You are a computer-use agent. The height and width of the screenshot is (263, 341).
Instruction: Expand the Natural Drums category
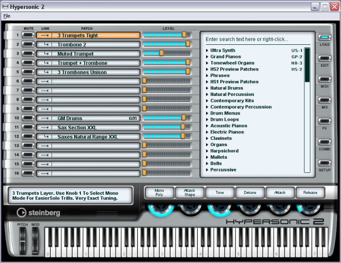coord(207,88)
